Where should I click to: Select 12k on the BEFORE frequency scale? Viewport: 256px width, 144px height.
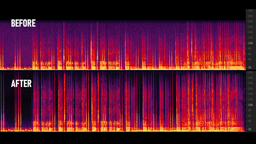click(250, 38)
